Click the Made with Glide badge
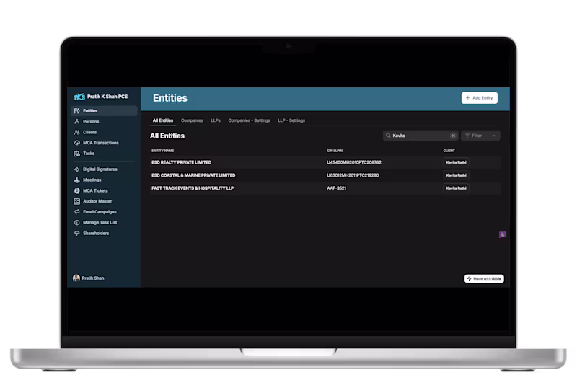Viewport: 577px width, 375px height. [484, 278]
